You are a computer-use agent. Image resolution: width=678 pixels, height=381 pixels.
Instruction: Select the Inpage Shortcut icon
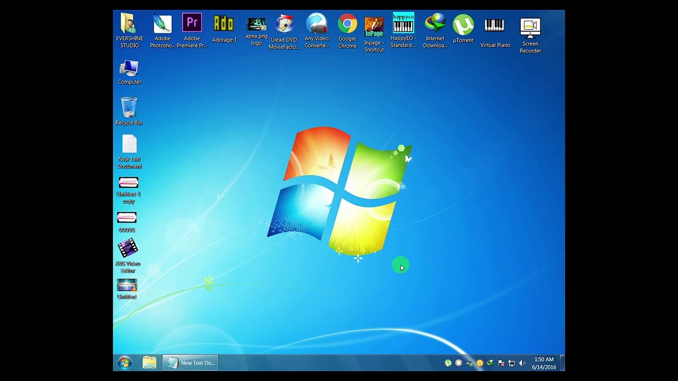coord(374,34)
